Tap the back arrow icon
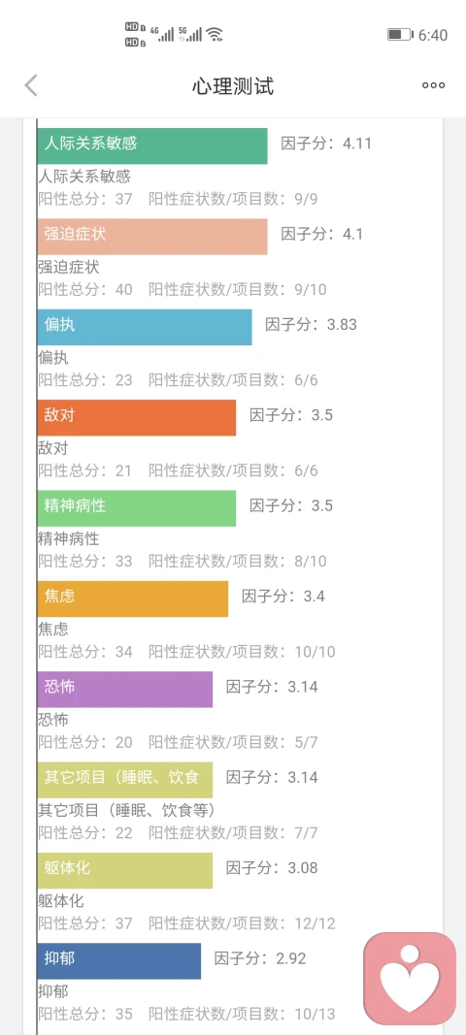 [31, 85]
